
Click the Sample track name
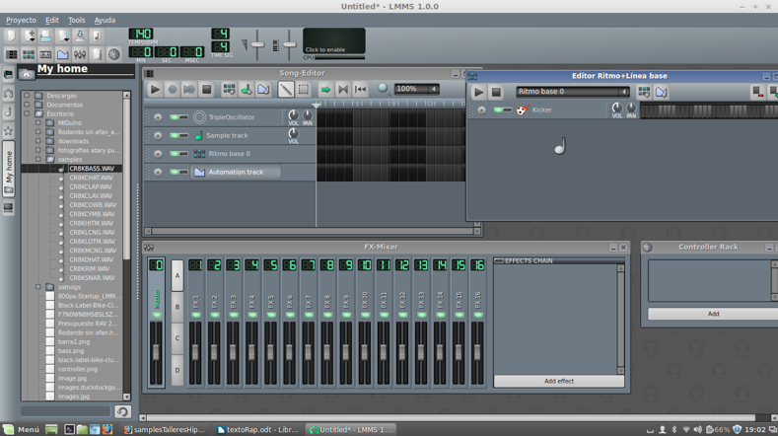coord(227,135)
